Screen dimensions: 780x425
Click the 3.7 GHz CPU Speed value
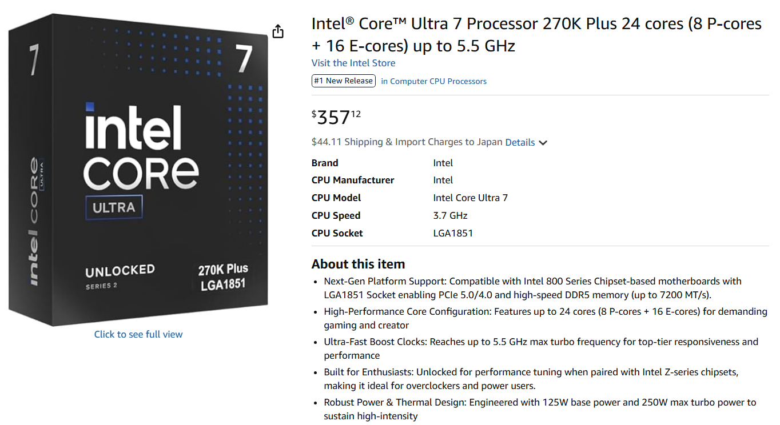pos(450,215)
